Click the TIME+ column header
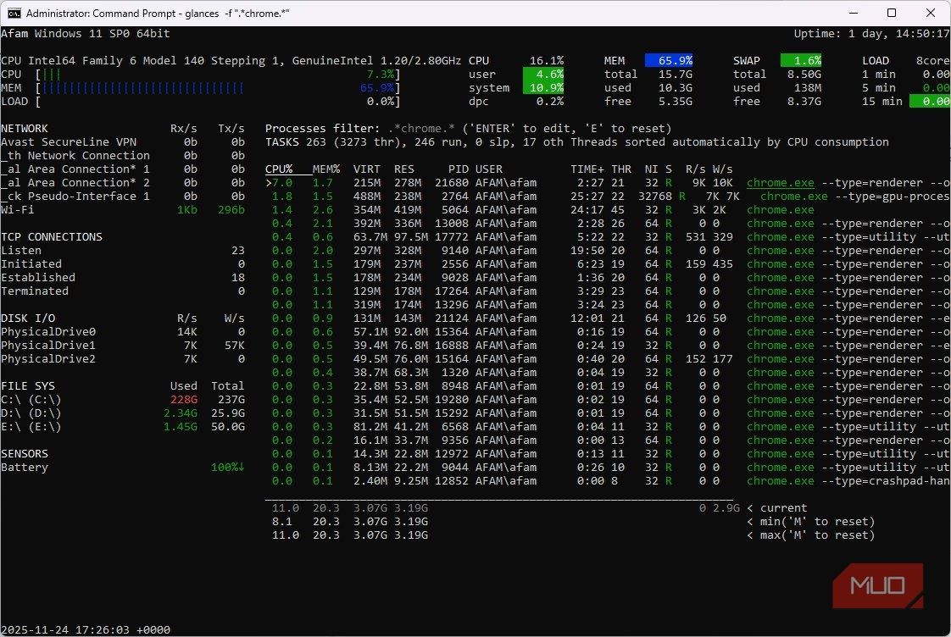951x637 pixels. pyautogui.click(x=587, y=169)
